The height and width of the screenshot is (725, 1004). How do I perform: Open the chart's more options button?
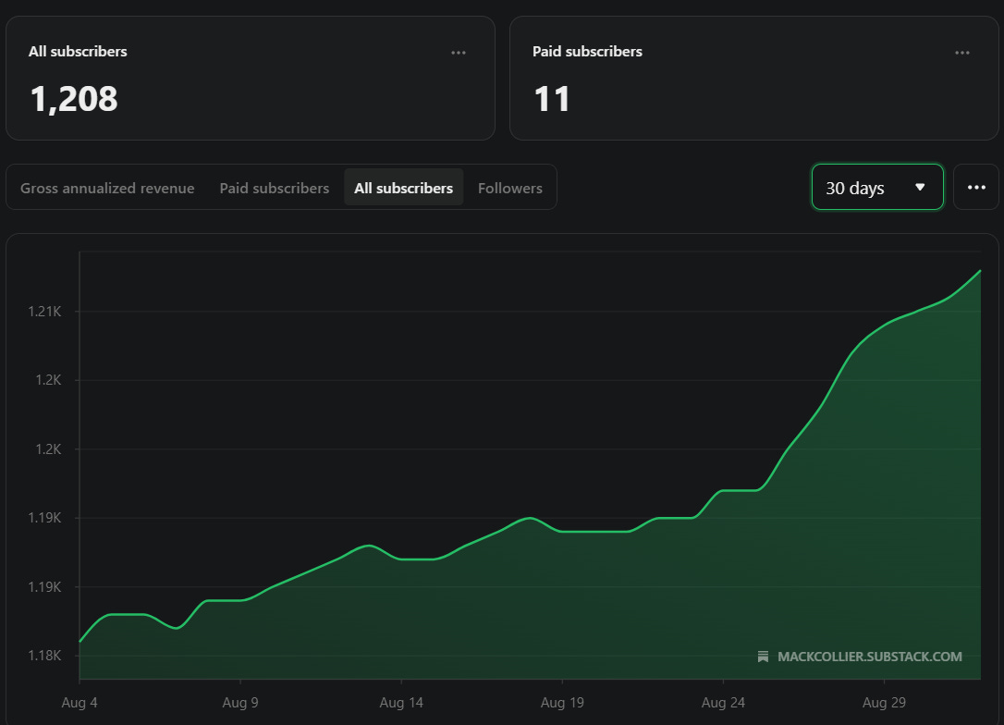(x=976, y=187)
